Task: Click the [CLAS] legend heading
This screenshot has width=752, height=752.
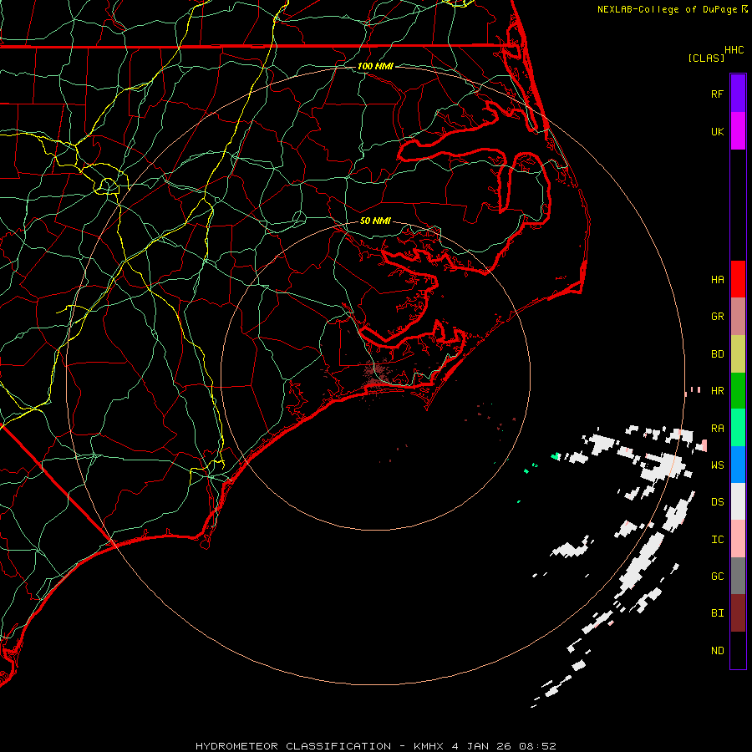Action: point(706,58)
